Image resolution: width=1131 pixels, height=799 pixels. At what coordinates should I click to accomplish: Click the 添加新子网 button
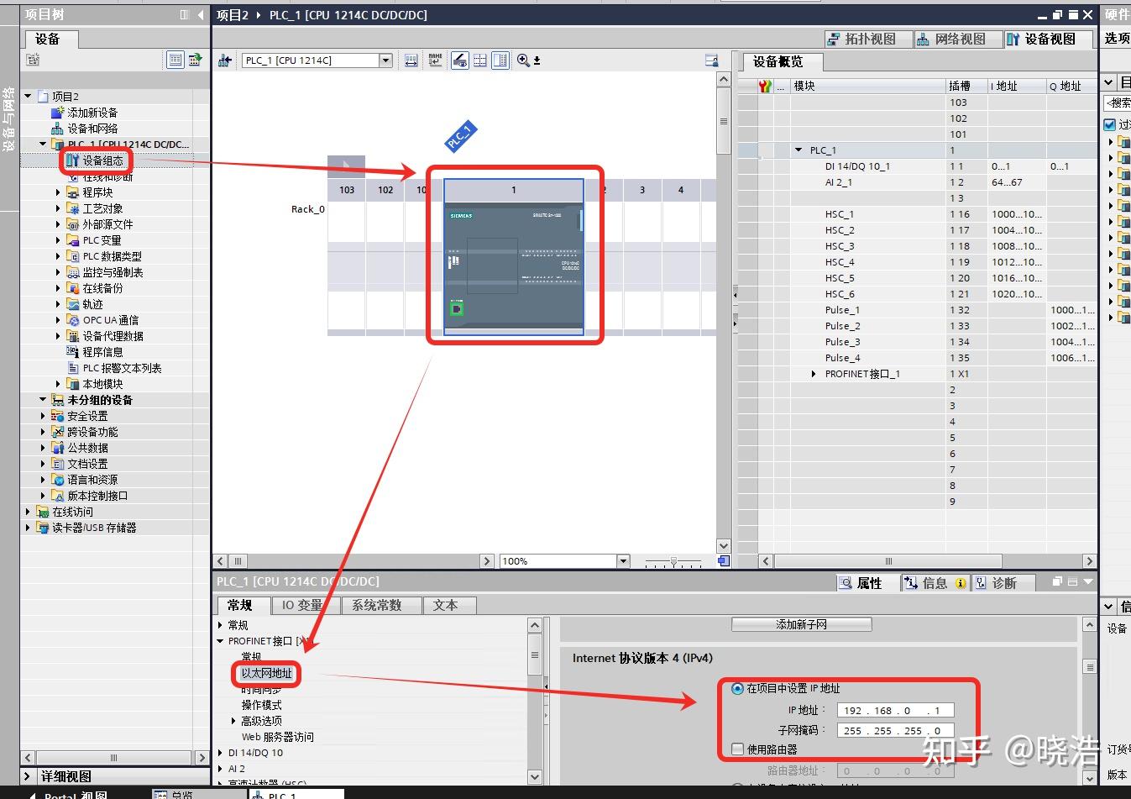802,624
